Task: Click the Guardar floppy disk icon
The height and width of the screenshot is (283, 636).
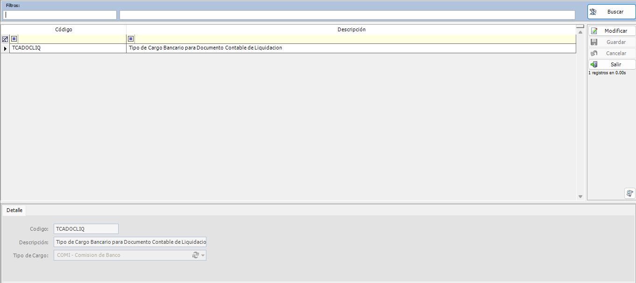Action: pos(594,42)
